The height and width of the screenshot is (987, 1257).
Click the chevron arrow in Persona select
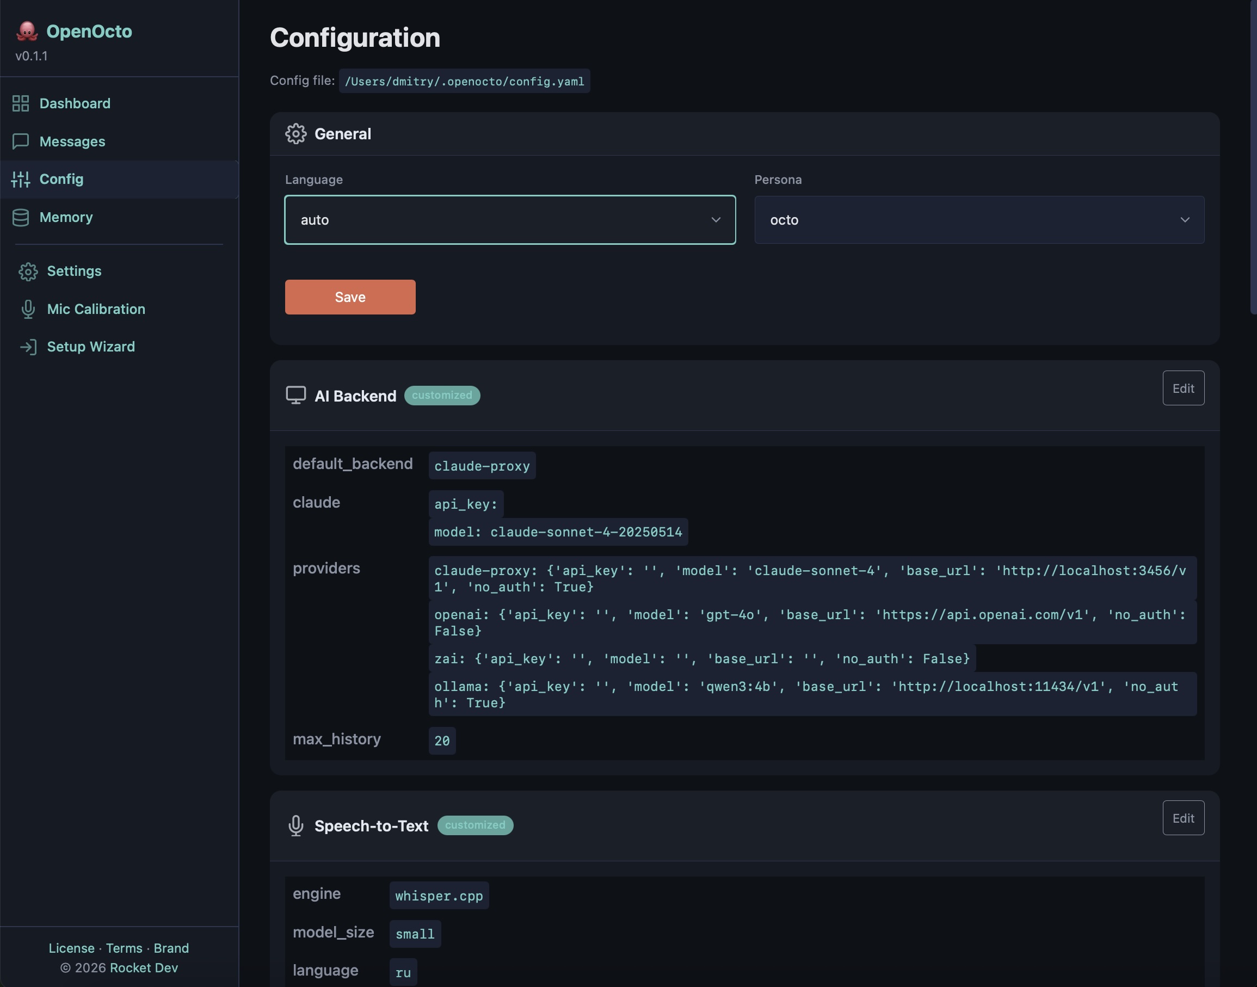click(x=1185, y=220)
